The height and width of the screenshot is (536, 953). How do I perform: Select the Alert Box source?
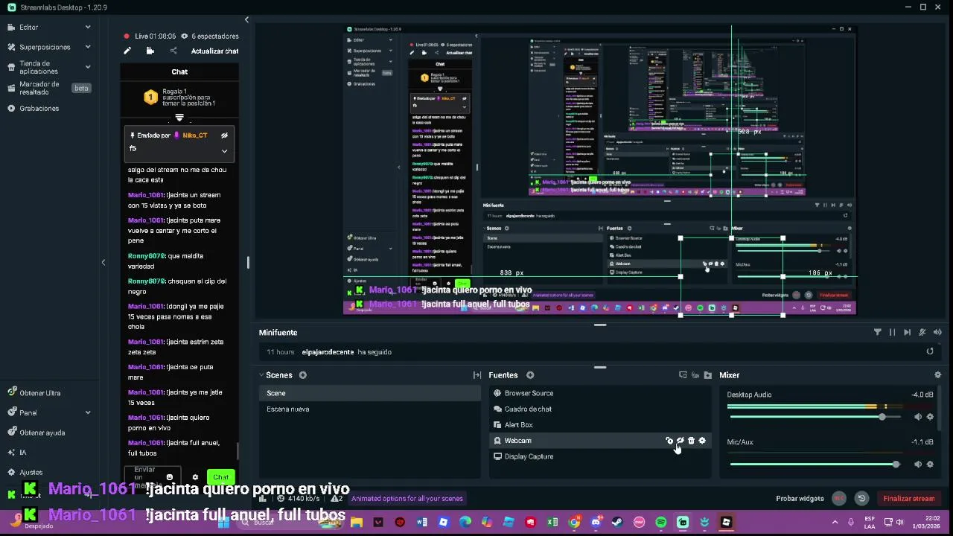(600, 424)
